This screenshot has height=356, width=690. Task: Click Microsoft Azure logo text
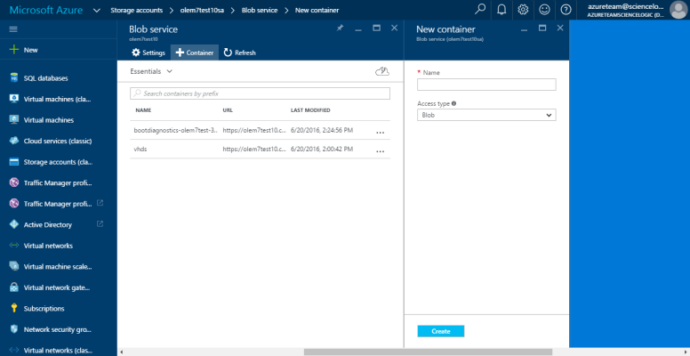click(46, 10)
